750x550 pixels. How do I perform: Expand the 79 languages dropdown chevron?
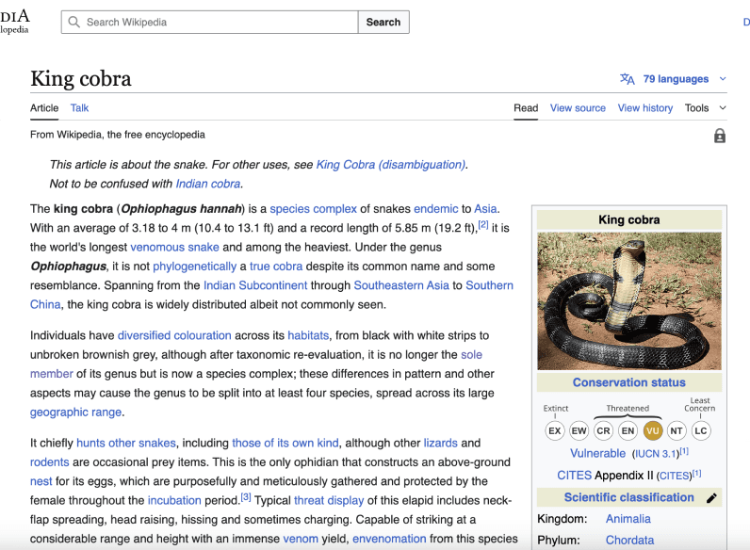[723, 79]
